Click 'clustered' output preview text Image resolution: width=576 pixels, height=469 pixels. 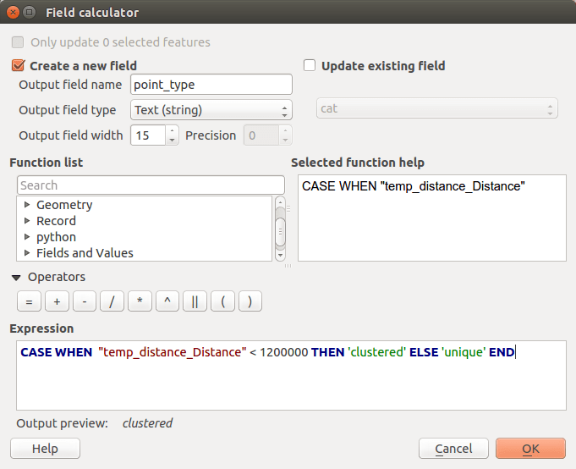pos(148,423)
